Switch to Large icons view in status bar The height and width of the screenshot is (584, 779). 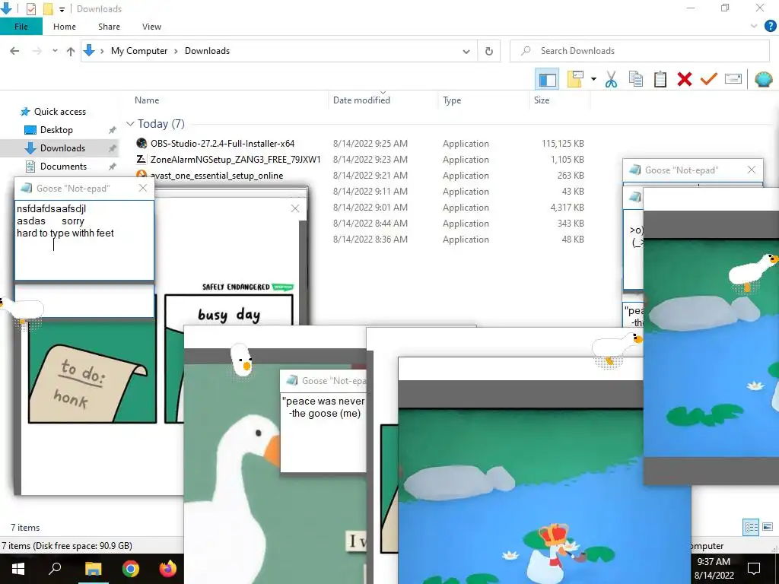767,527
